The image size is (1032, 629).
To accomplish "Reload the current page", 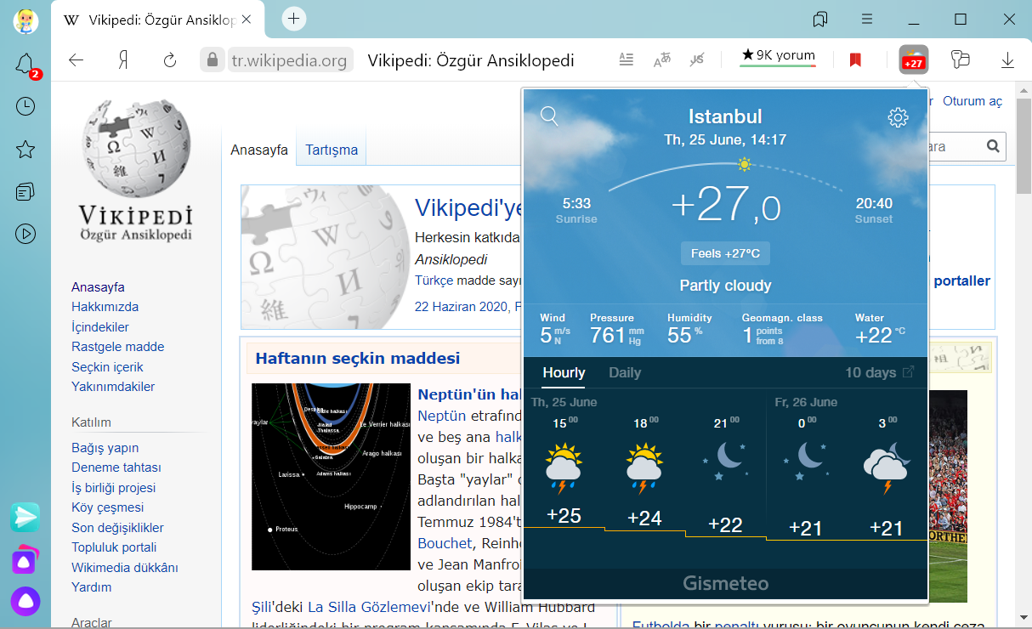I will tap(169, 59).
